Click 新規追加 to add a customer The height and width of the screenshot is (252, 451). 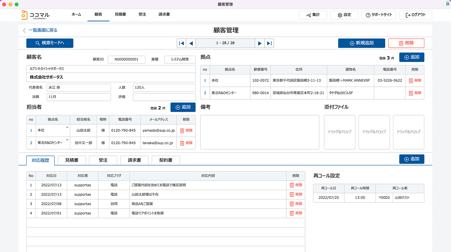361,43
